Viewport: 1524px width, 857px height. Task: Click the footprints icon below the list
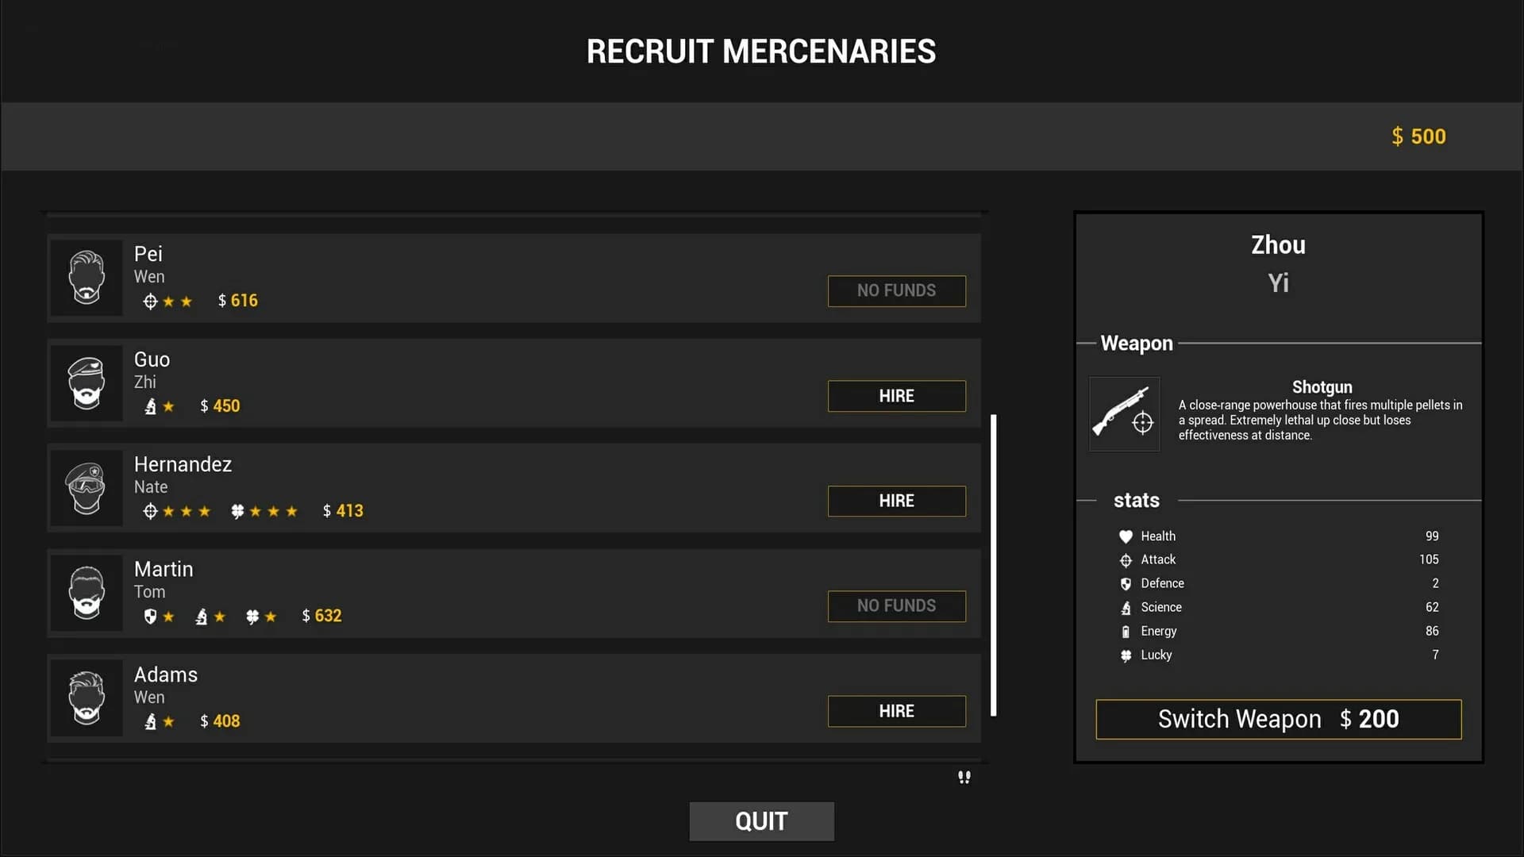(964, 777)
